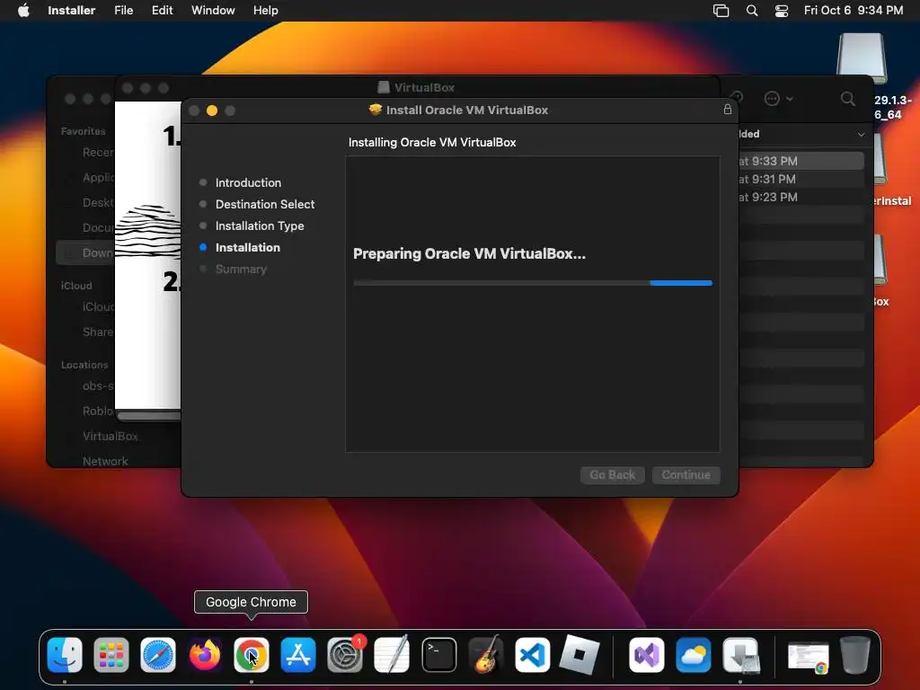The image size is (920, 690).
Task: Open the minimized Chrome window in Dock
Action: (809, 657)
